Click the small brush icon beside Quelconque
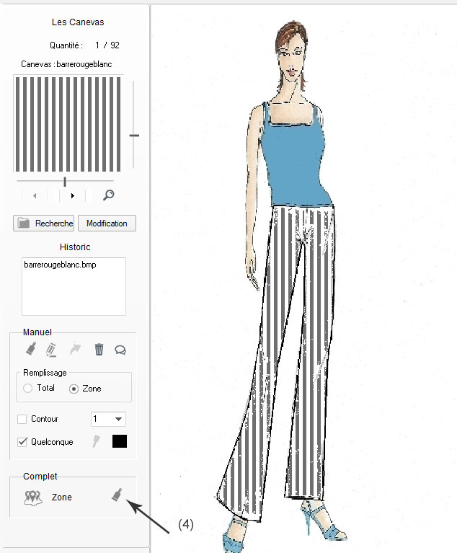457x553 pixels. (95, 441)
